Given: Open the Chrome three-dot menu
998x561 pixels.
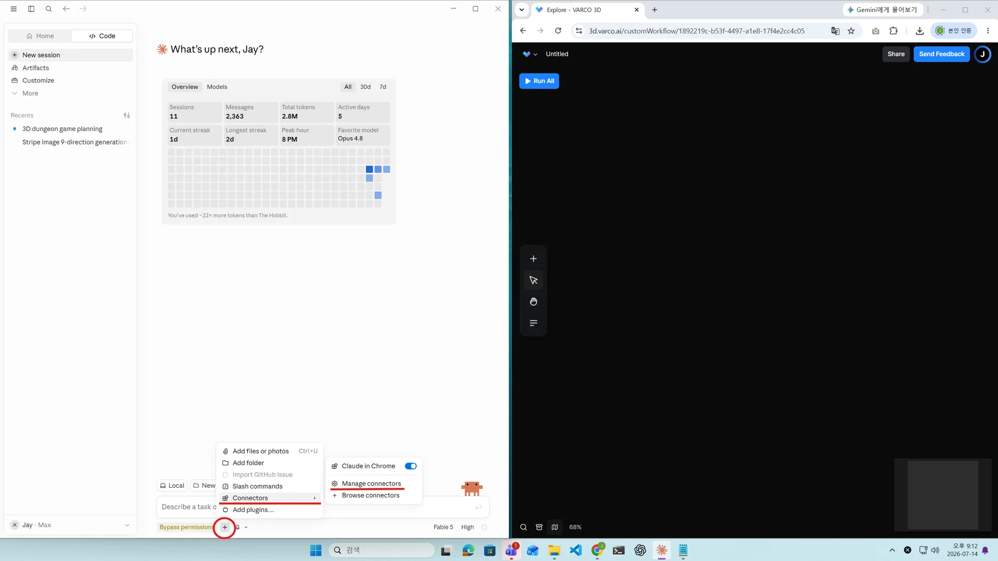Looking at the screenshot, I should (x=988, y=31).
